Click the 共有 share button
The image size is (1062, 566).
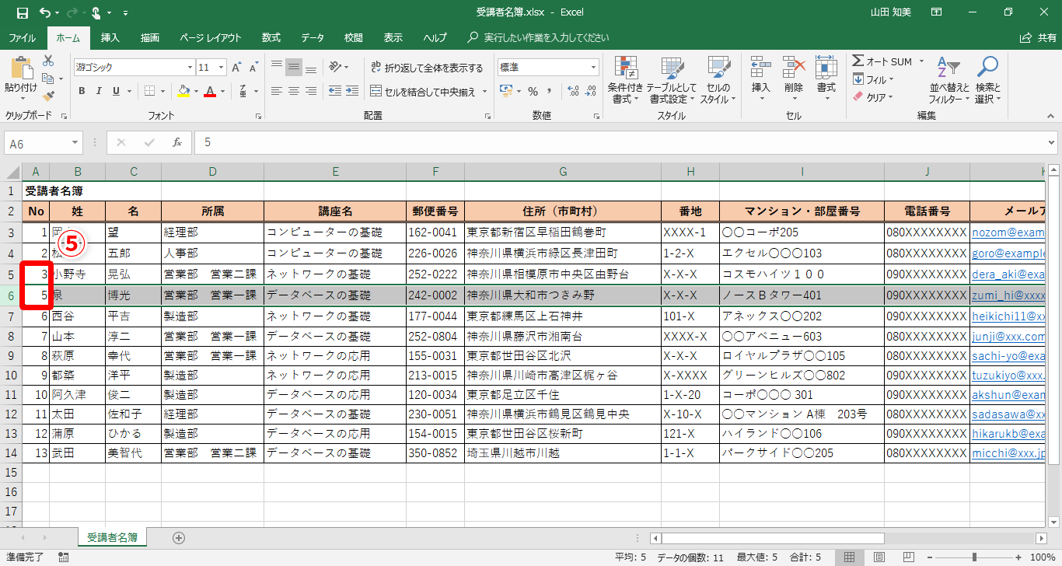click(1039, 37)
